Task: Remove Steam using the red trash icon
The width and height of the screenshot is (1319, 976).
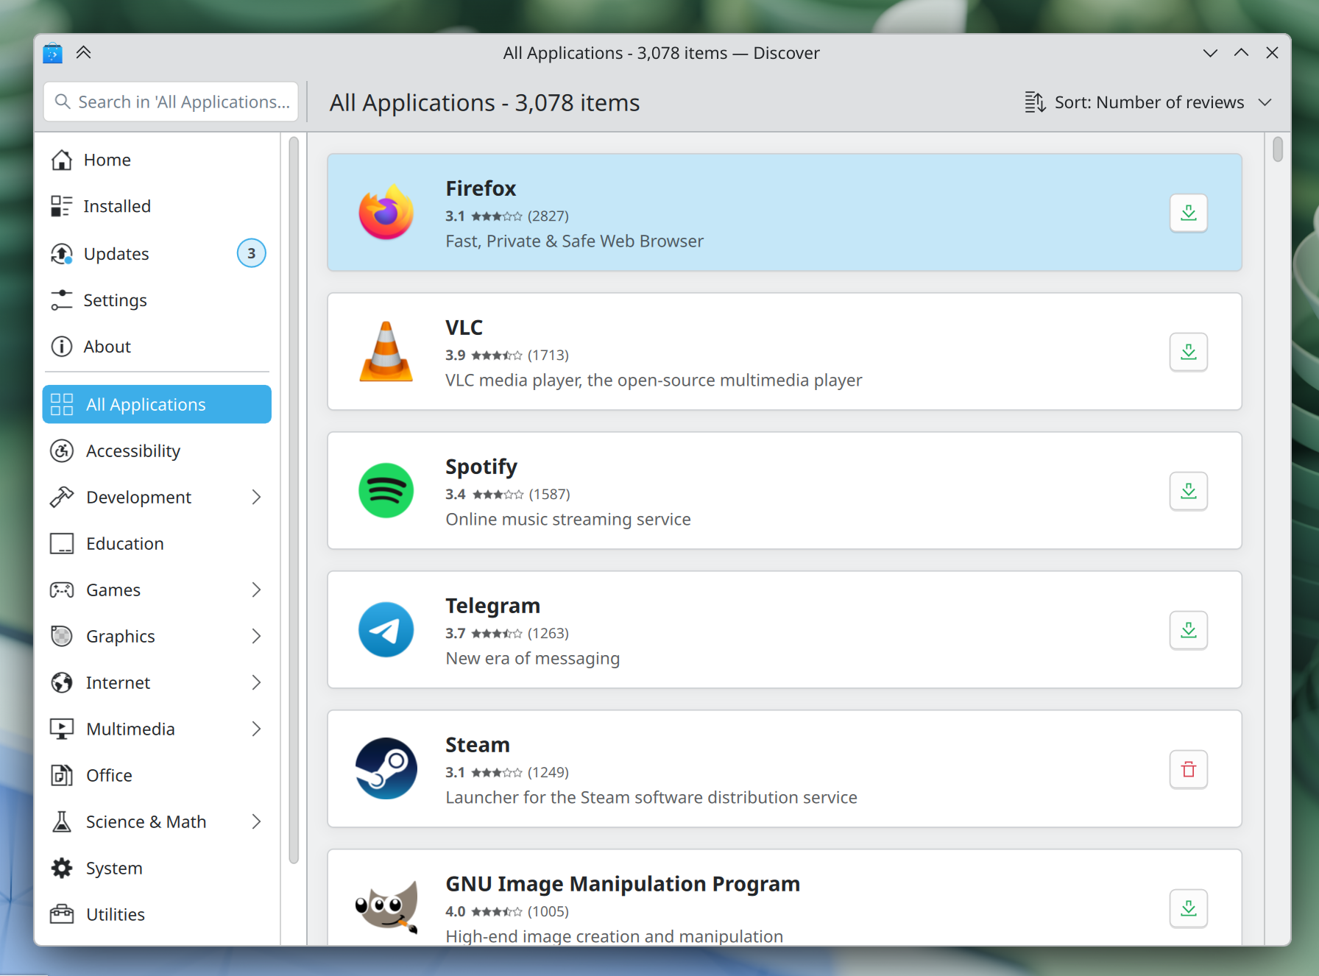Action: 1188,770
